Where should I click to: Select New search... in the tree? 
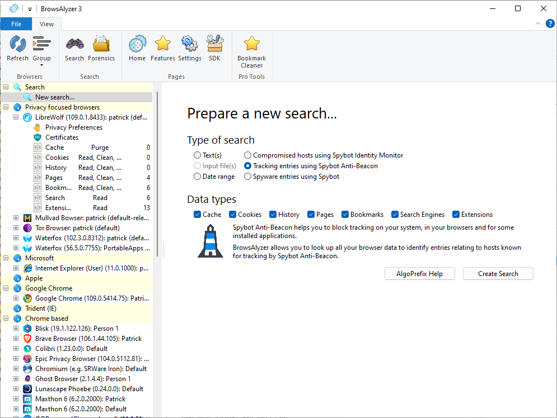point(55,97)
